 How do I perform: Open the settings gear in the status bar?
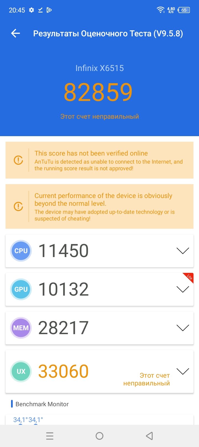[x=32, y=10]
